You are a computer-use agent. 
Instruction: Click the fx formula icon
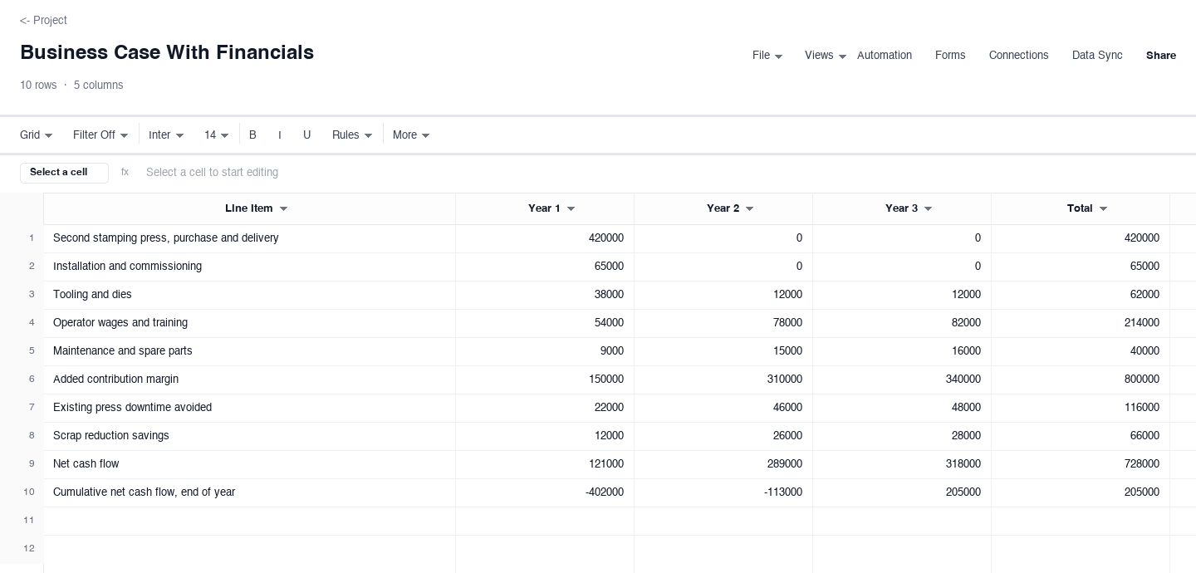tap(125, 173)
